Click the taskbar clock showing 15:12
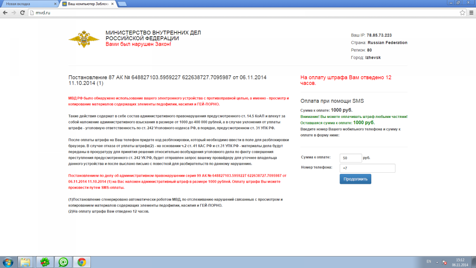 click(460, 262)
